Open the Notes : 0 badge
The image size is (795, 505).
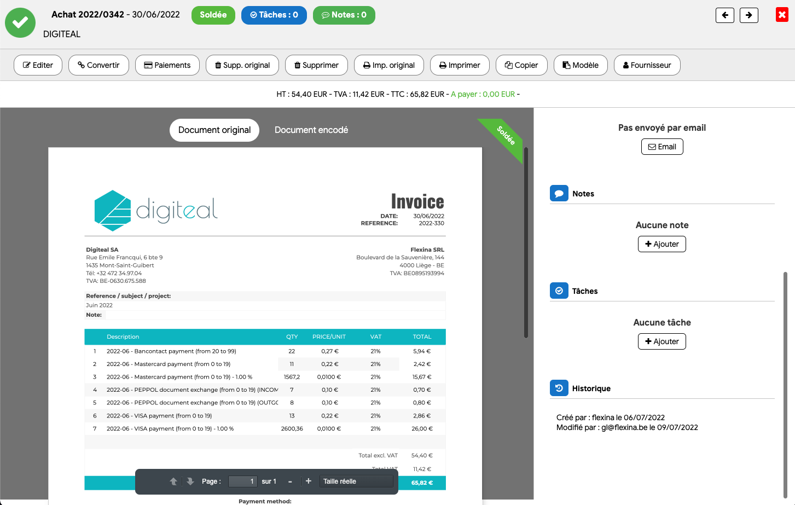tap(344, 15)
